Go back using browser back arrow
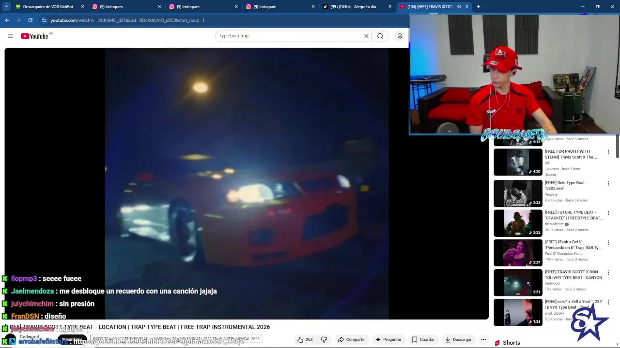 tap(7, 20)
